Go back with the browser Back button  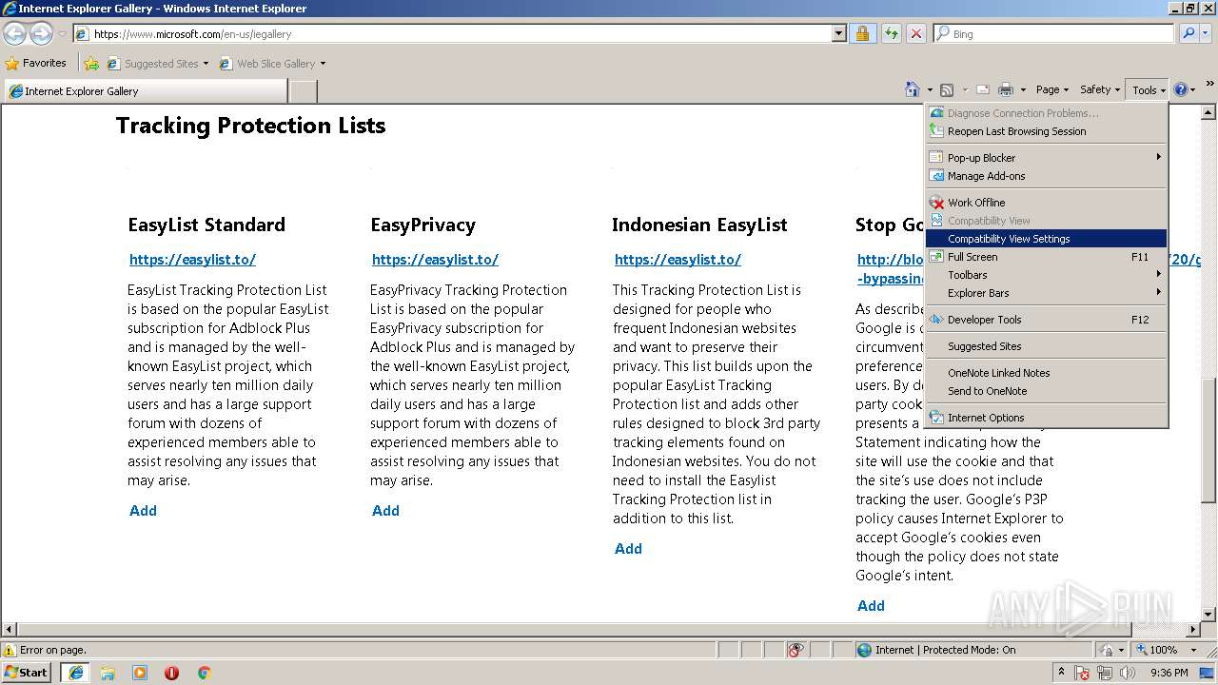coord(14,33)
